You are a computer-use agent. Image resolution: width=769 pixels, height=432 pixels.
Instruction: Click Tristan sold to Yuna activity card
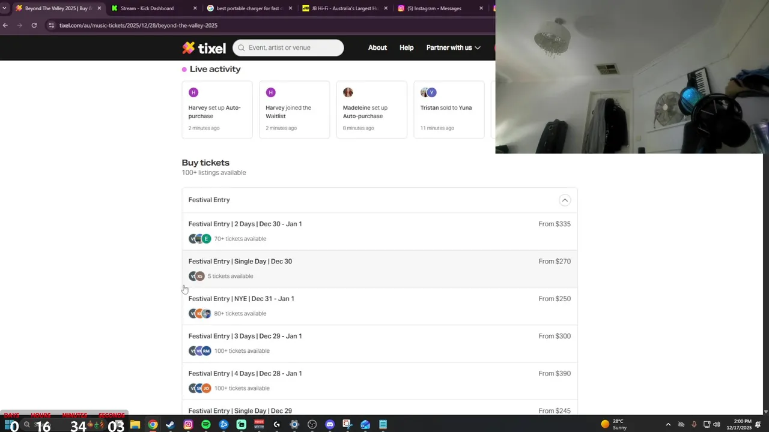tap(449, 110)
